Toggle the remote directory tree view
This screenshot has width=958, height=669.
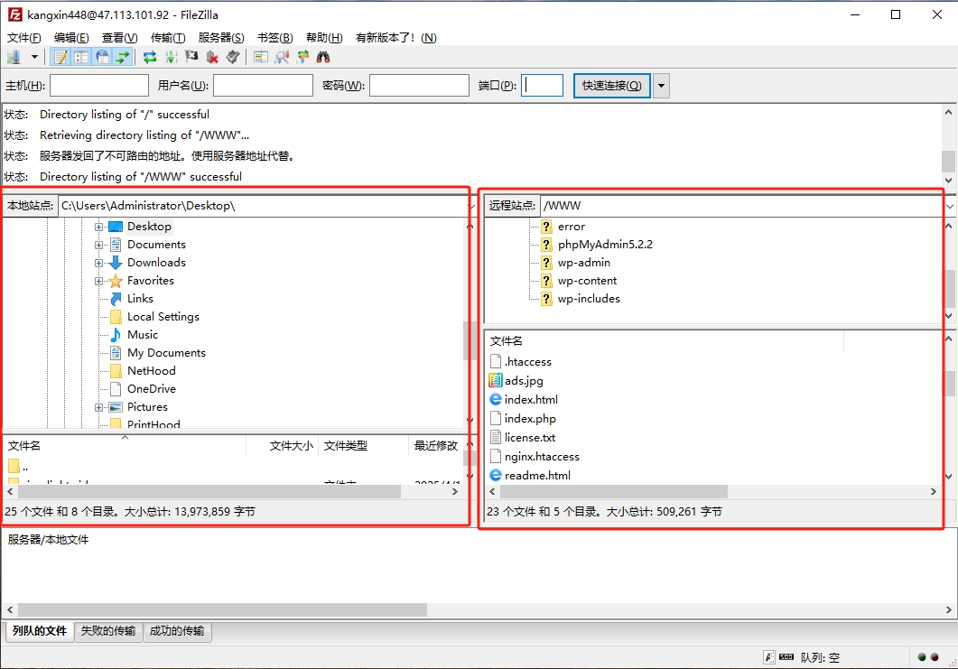tap(102, 58)
